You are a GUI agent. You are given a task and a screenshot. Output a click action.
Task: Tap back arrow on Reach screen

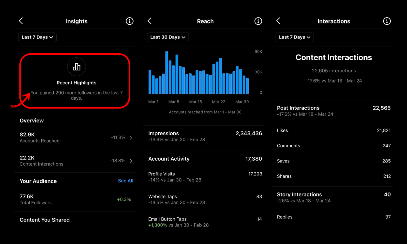(x=150, y=21)
